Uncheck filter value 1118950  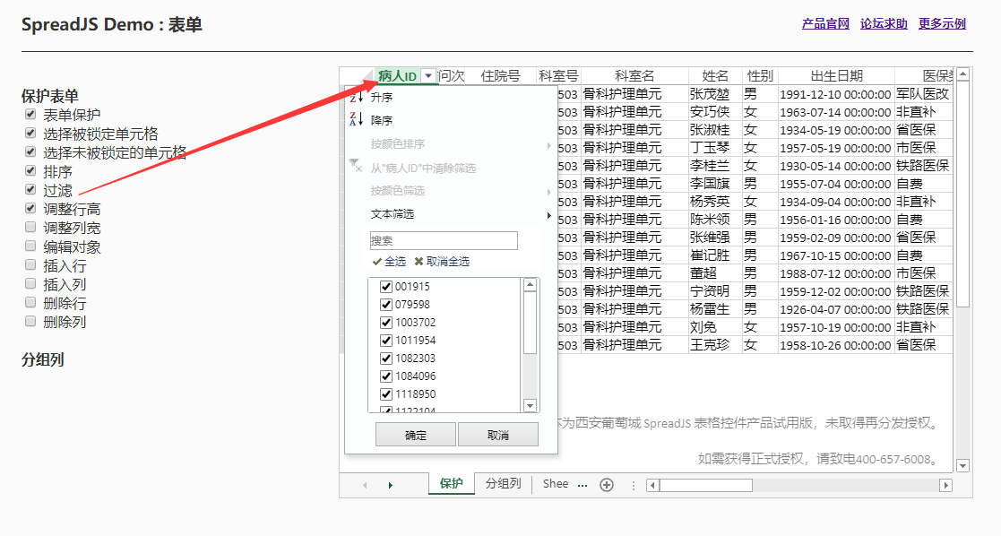click(x=385, y=393)
